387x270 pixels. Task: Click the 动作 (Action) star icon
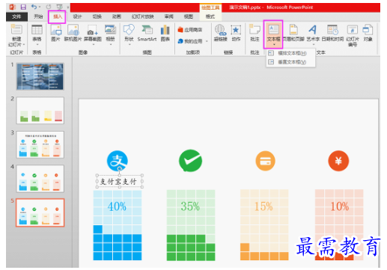(x=236, y=30)
